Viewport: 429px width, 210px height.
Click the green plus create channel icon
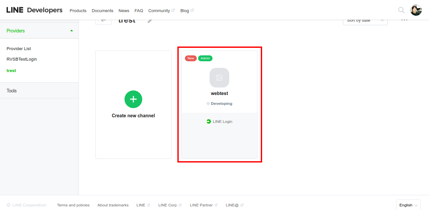point(133,99)
